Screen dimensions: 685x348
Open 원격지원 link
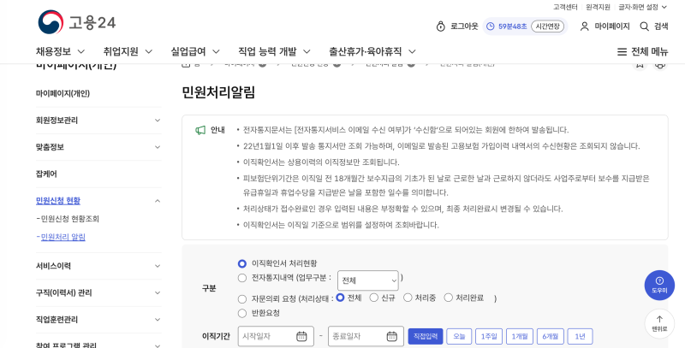point(598,7)
